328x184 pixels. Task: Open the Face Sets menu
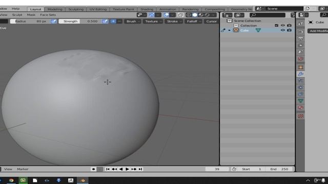pos(48,15)
